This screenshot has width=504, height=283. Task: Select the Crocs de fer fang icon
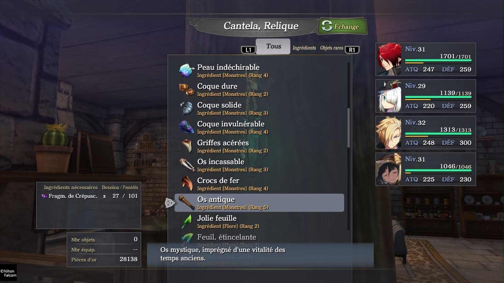[x=187, y=184]
